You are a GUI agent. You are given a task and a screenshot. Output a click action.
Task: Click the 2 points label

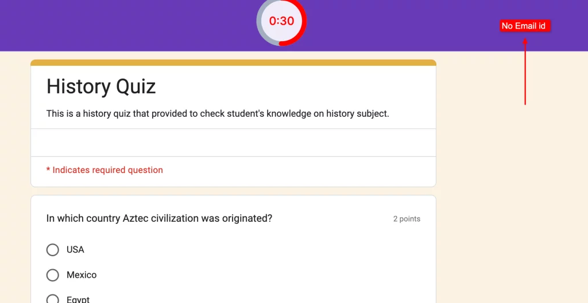407,219
